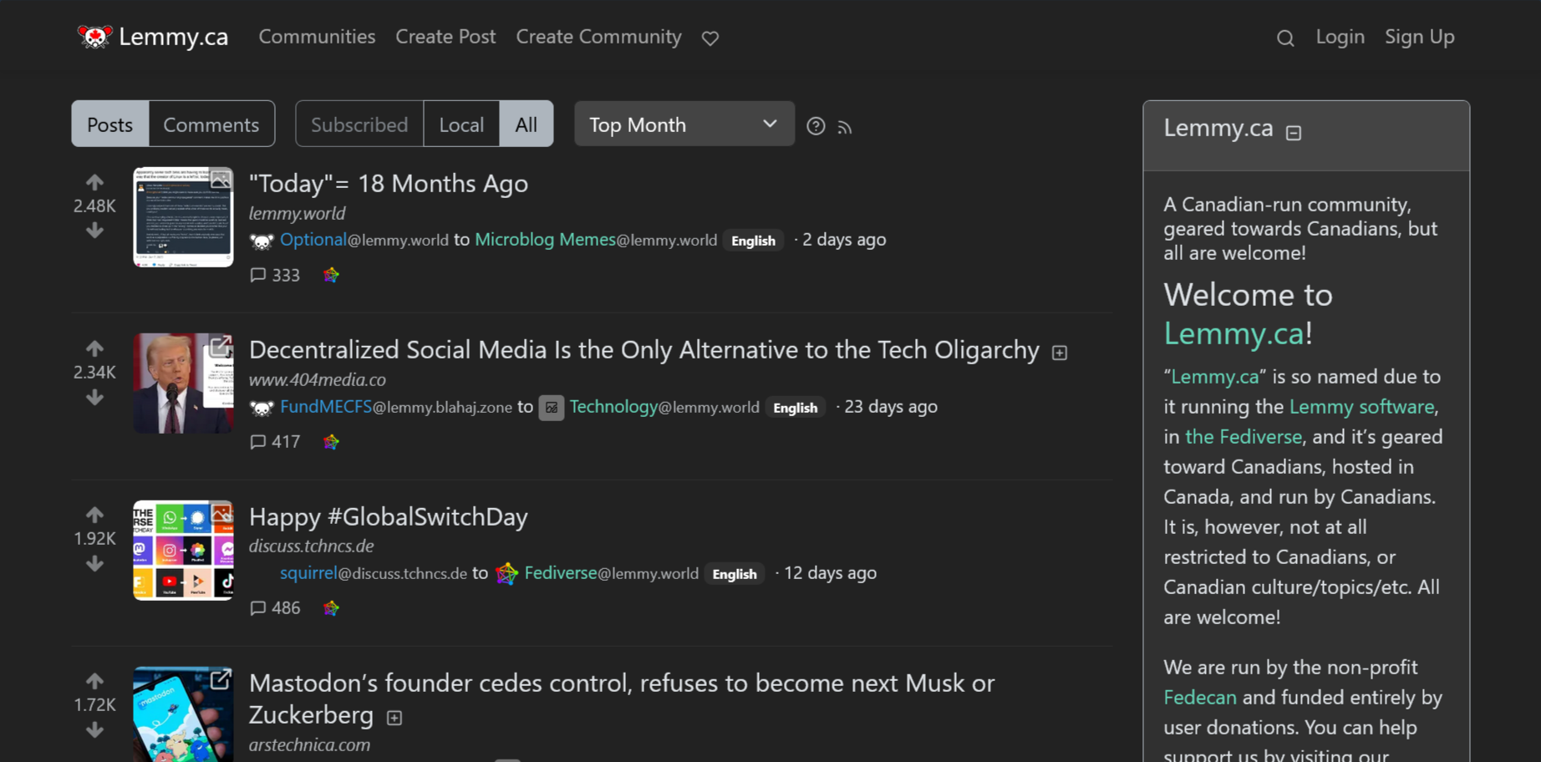Image resolution: width=1541 pixels, height=762 pixels.
Task: Open thumbnail of Decentralized Social Media post
Action: (x=183, y=384)
